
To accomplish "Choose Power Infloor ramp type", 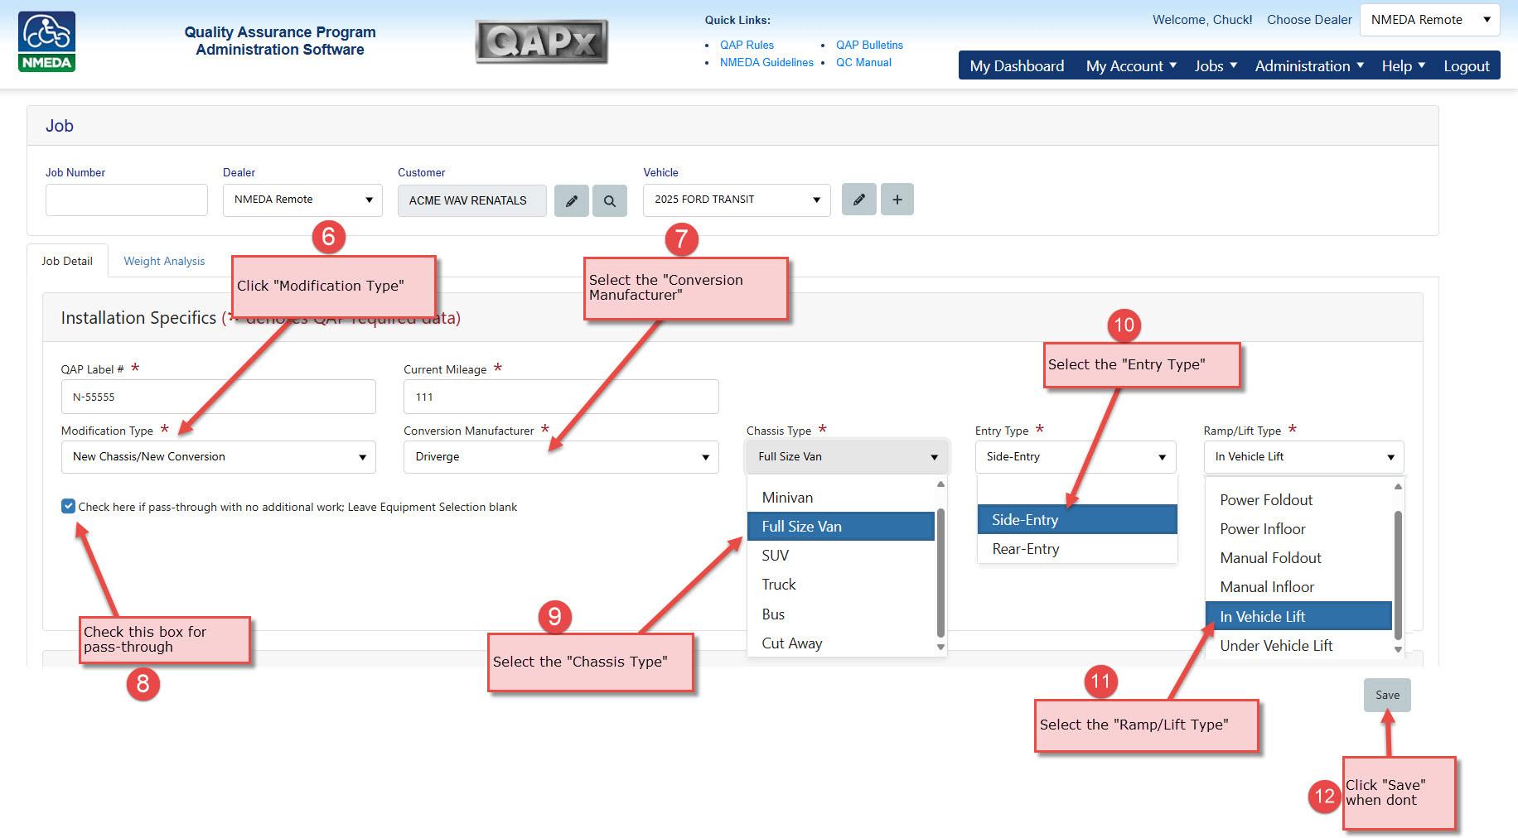I will coord(1299,529).
